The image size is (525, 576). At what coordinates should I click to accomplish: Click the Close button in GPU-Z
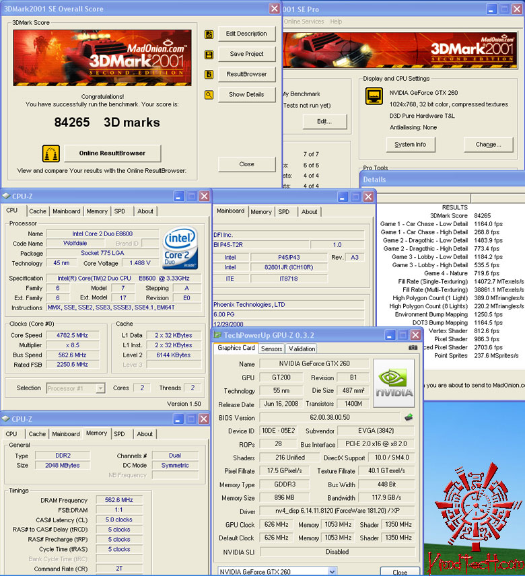coord(400,571)
